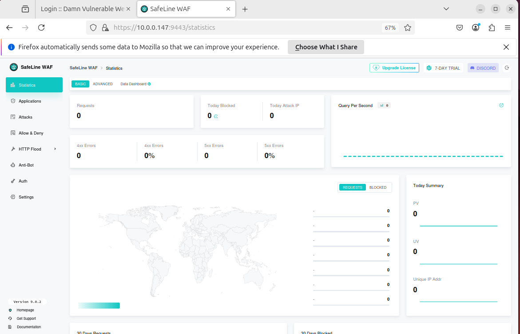Open the Documentation link
The height and width of the screenshot is (334, 520).
(x=29, y=327)
